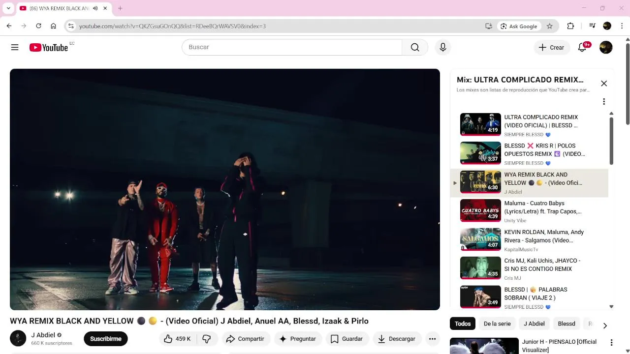Image resolution: width=630 pixels, height=354 pixels.
Task: Open the Mix playlist three-dot options
Action: coord(604,101)
